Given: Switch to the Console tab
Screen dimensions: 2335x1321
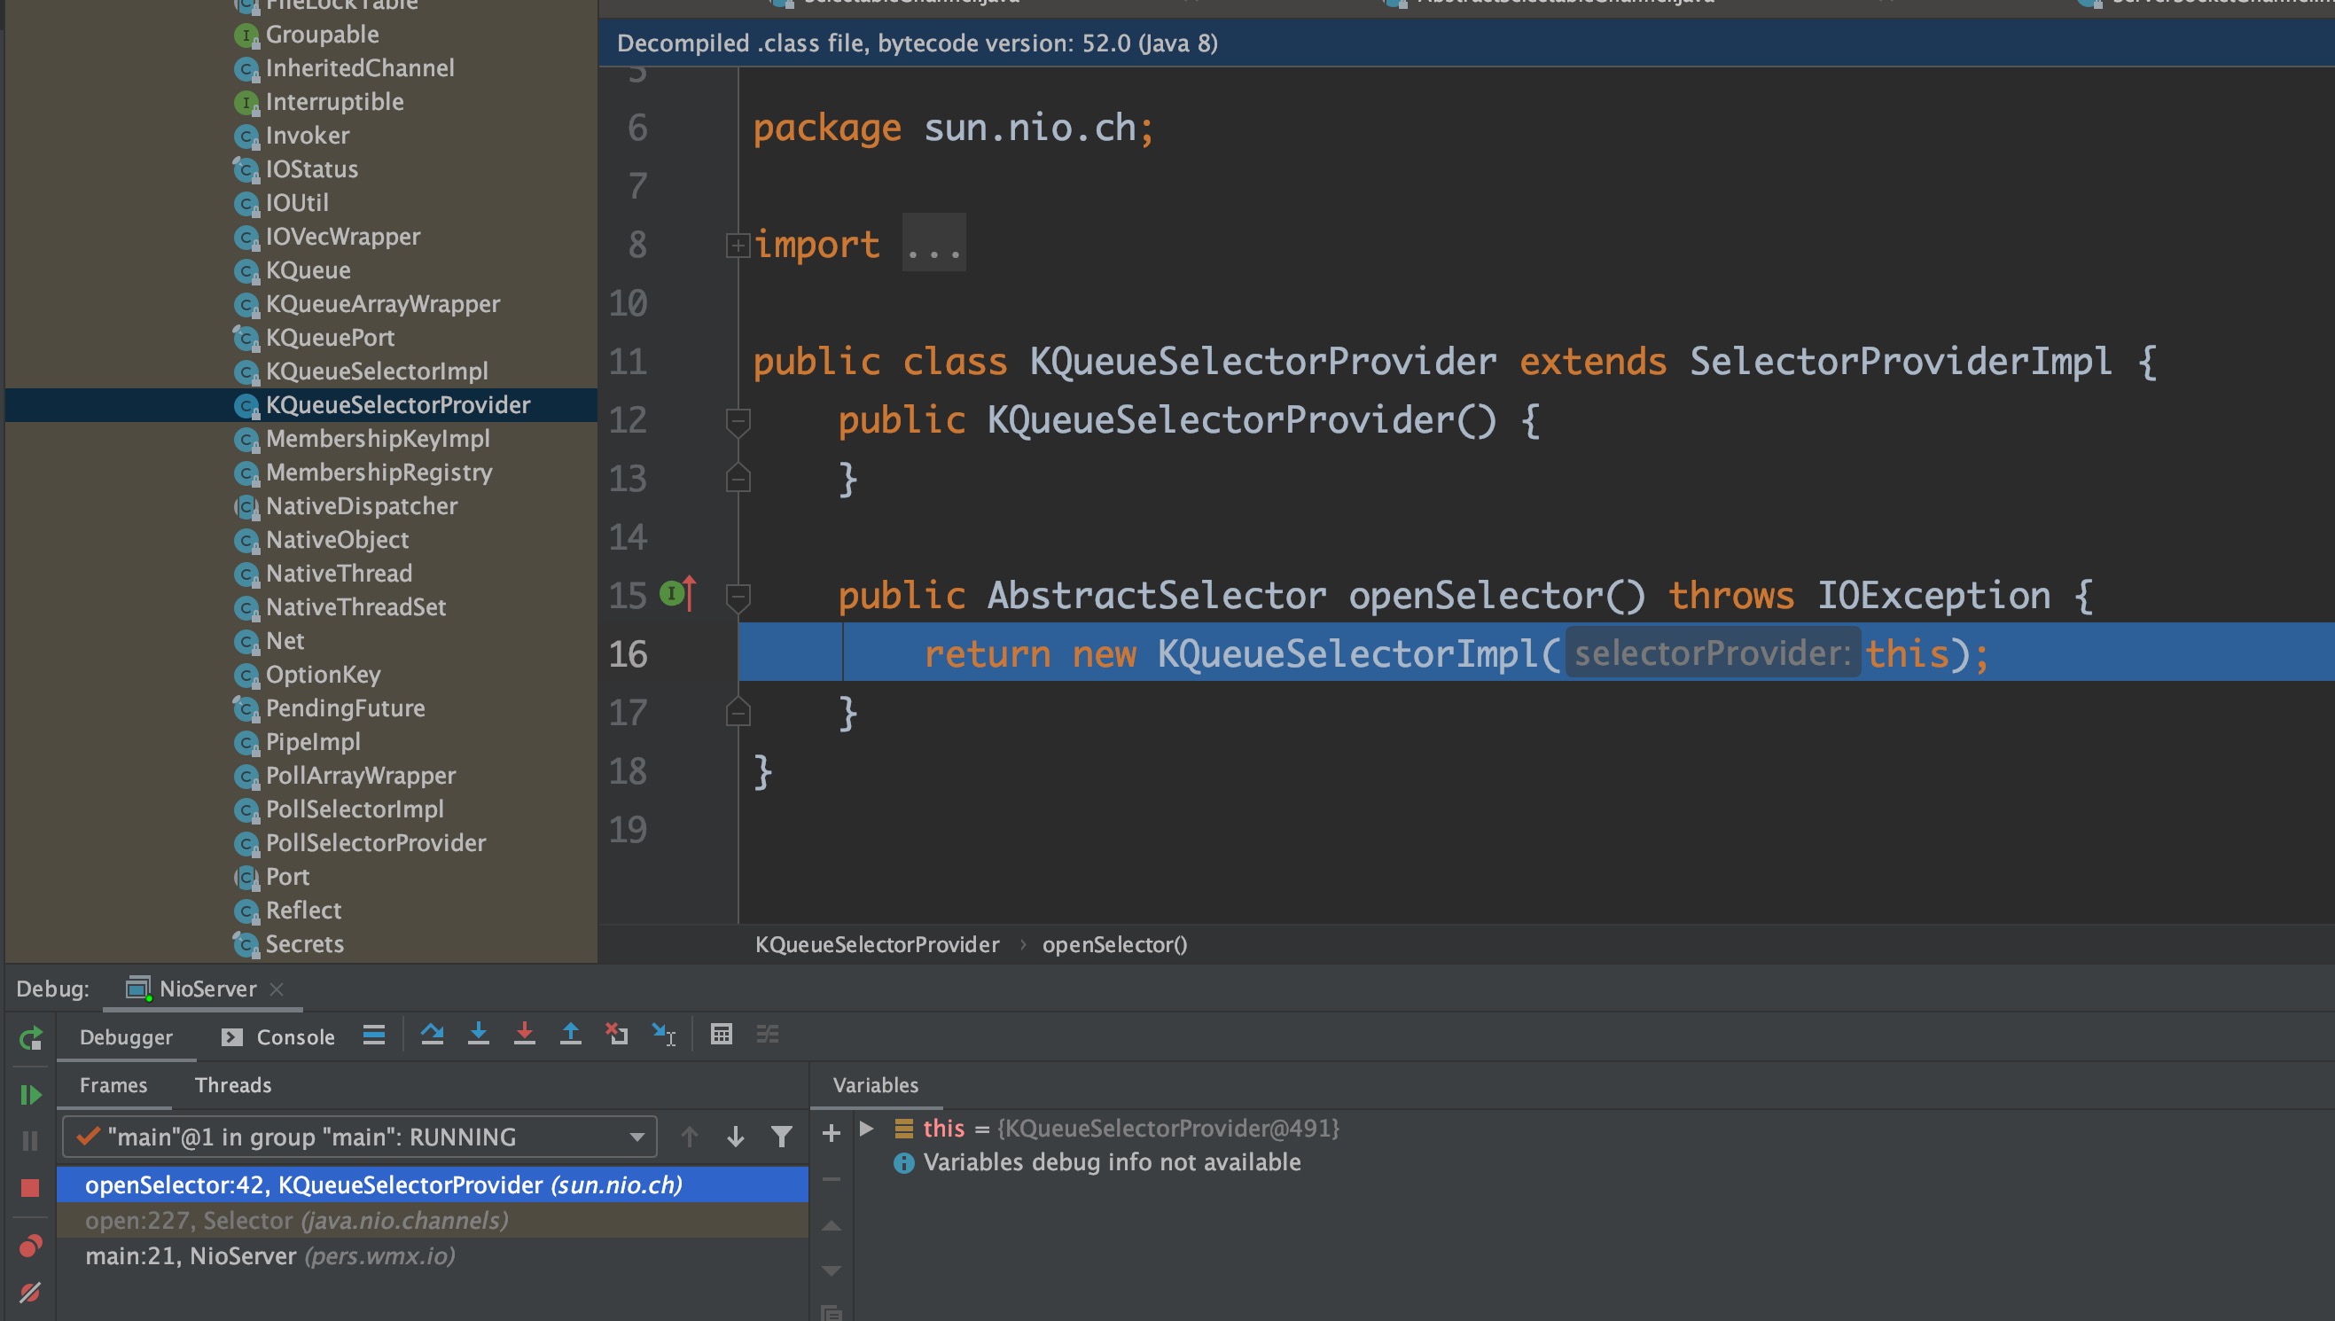Looking at the screenshot, I should (x=294, y=1037).
